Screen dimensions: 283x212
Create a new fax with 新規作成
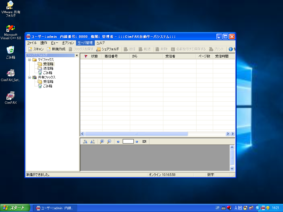(x=56, y=49)
